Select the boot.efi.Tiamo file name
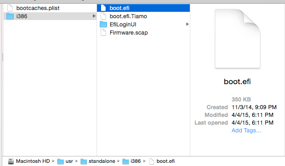Viewport: 285px width, 166px height. point(128,16)
